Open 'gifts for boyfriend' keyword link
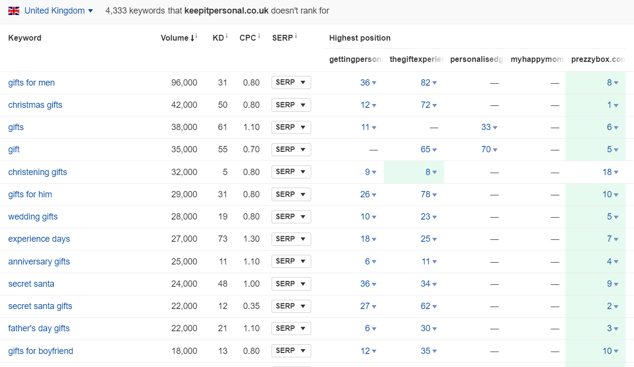Image resolution: width=634 pixels, height=367 pixels. pyautogui.click(x=41, y=351)
